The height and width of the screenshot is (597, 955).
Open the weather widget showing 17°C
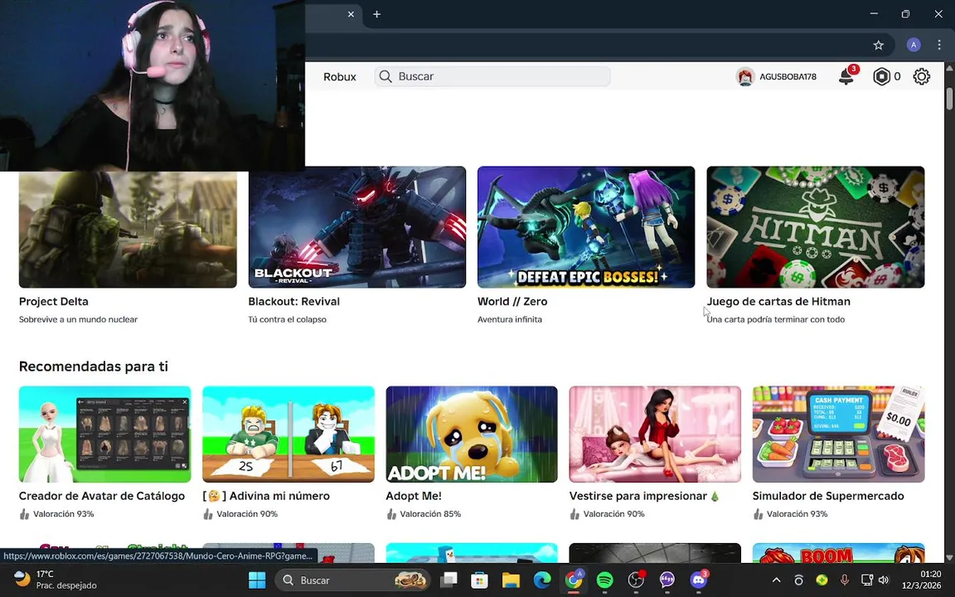point(55,580)
